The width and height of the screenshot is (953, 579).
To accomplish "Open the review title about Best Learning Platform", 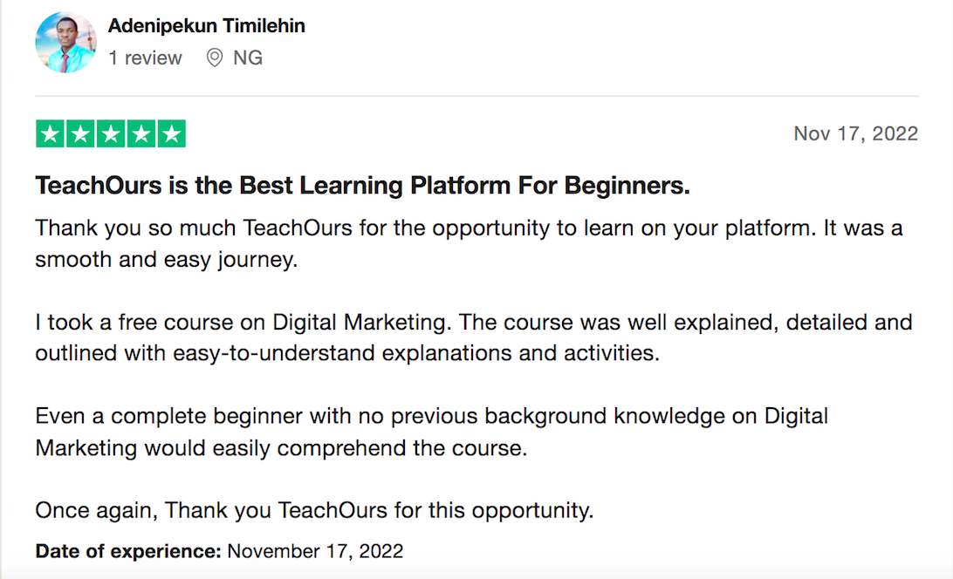I will (x=363, y=186).
